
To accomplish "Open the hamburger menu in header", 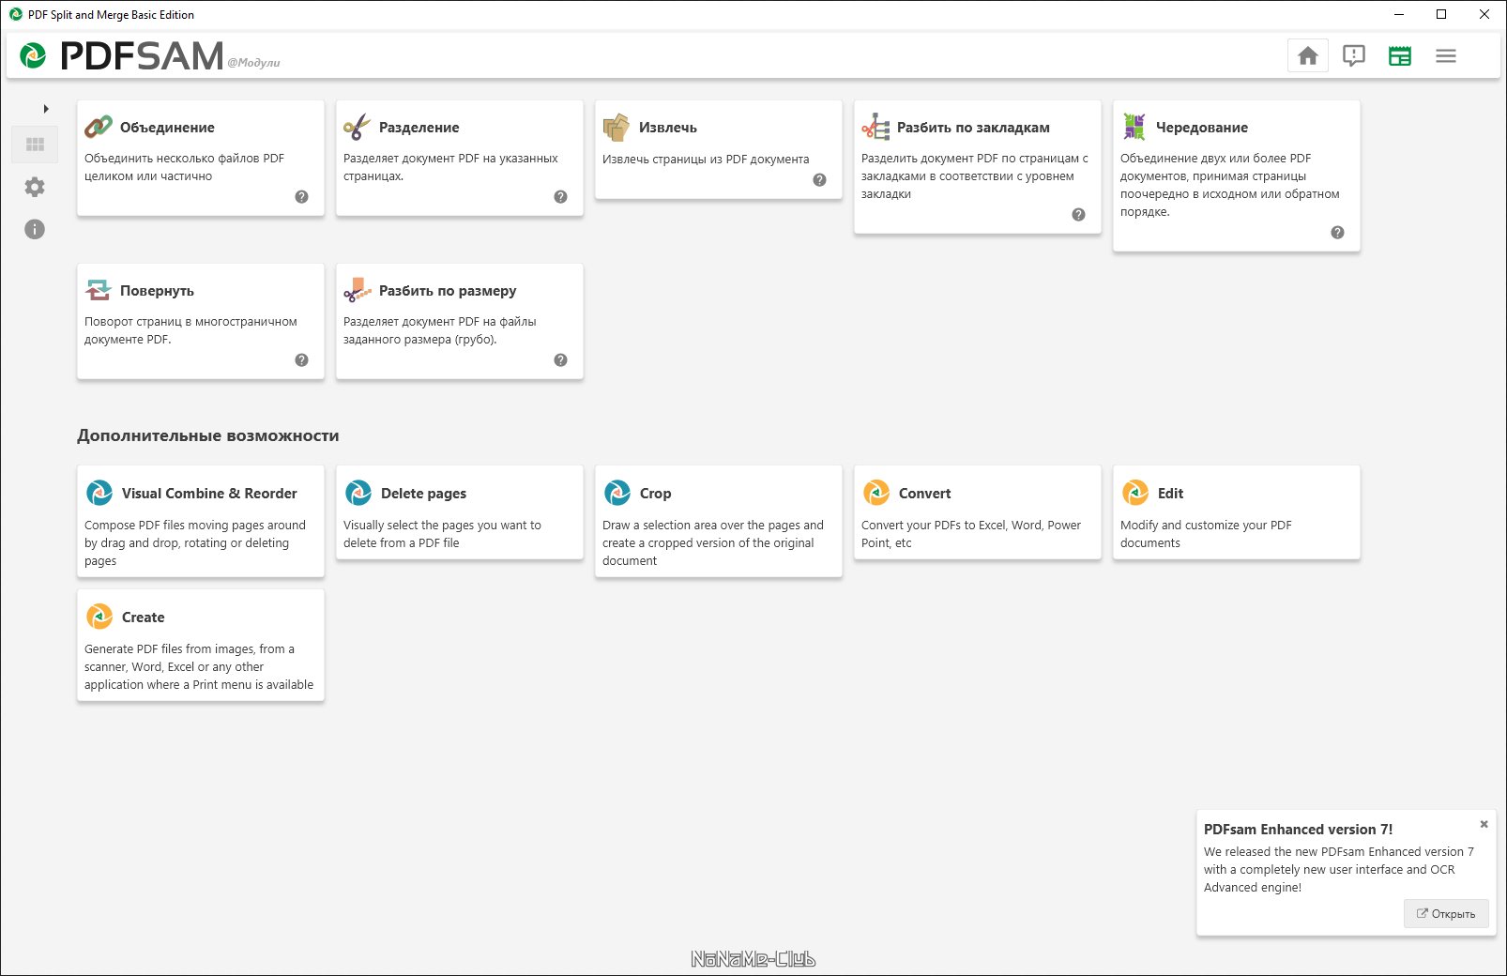I will (1445, 56).
